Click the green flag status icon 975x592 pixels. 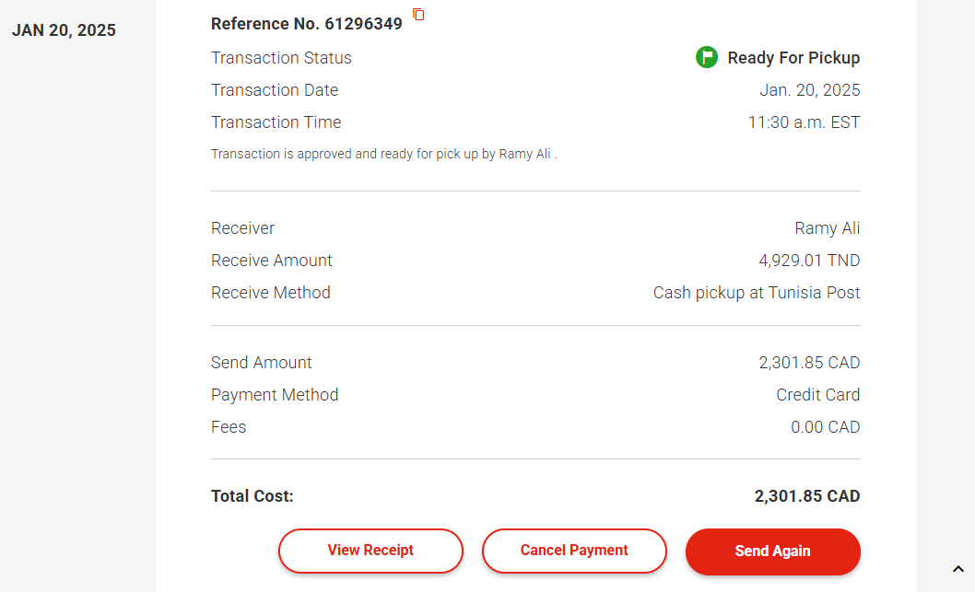(707, 58)
